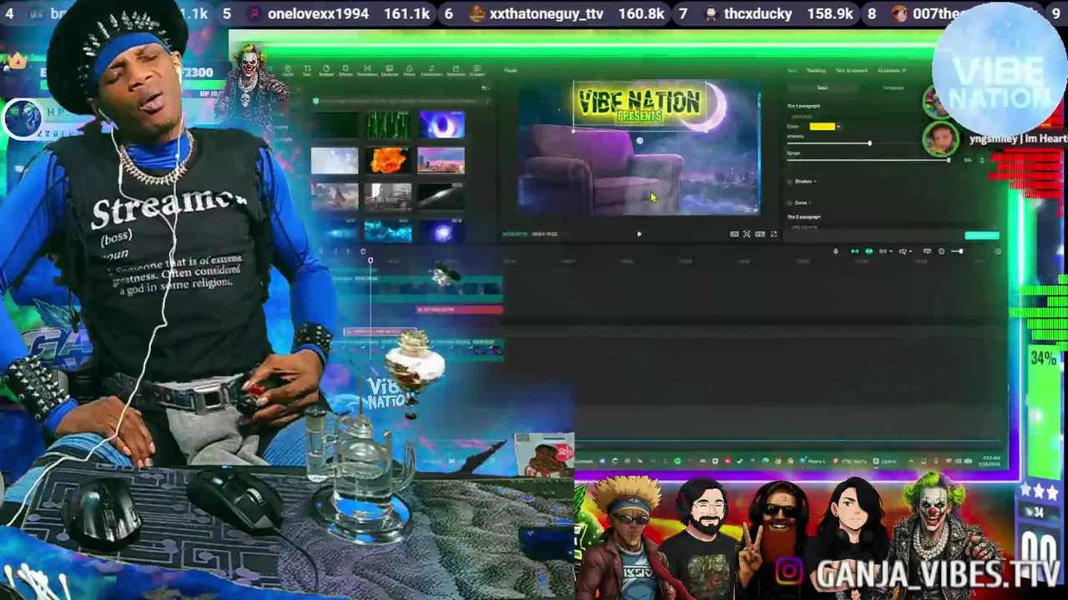Open the Text panel in top toolbar
This screenshot has width=1068, height=600.
[x=307, y=72]
